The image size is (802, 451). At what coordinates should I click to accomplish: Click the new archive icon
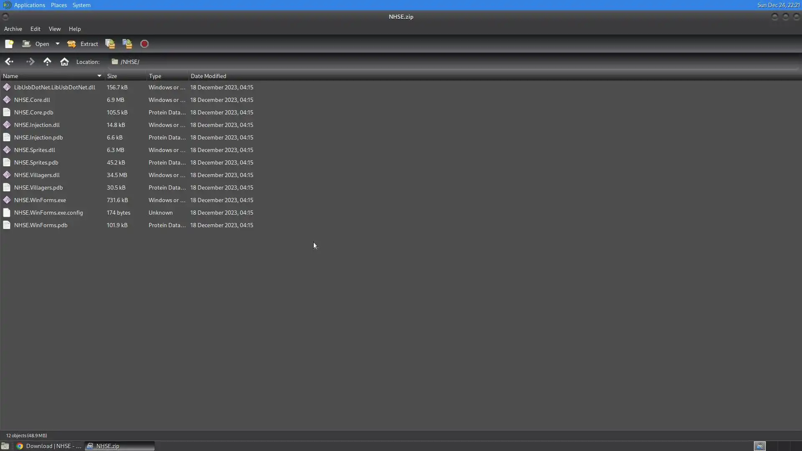pos(9,44)
